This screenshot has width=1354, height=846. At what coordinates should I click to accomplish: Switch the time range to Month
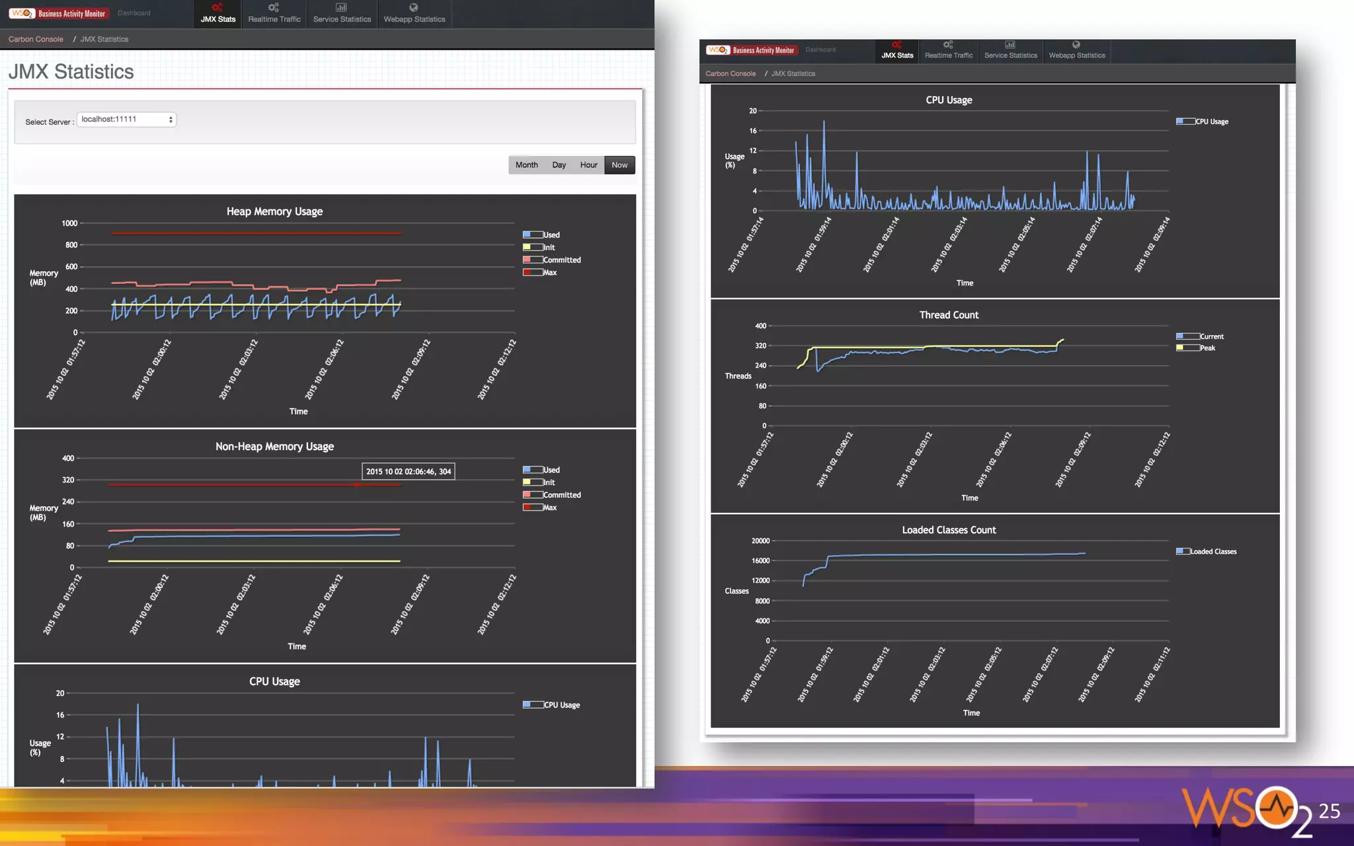(x=526, y=165)
